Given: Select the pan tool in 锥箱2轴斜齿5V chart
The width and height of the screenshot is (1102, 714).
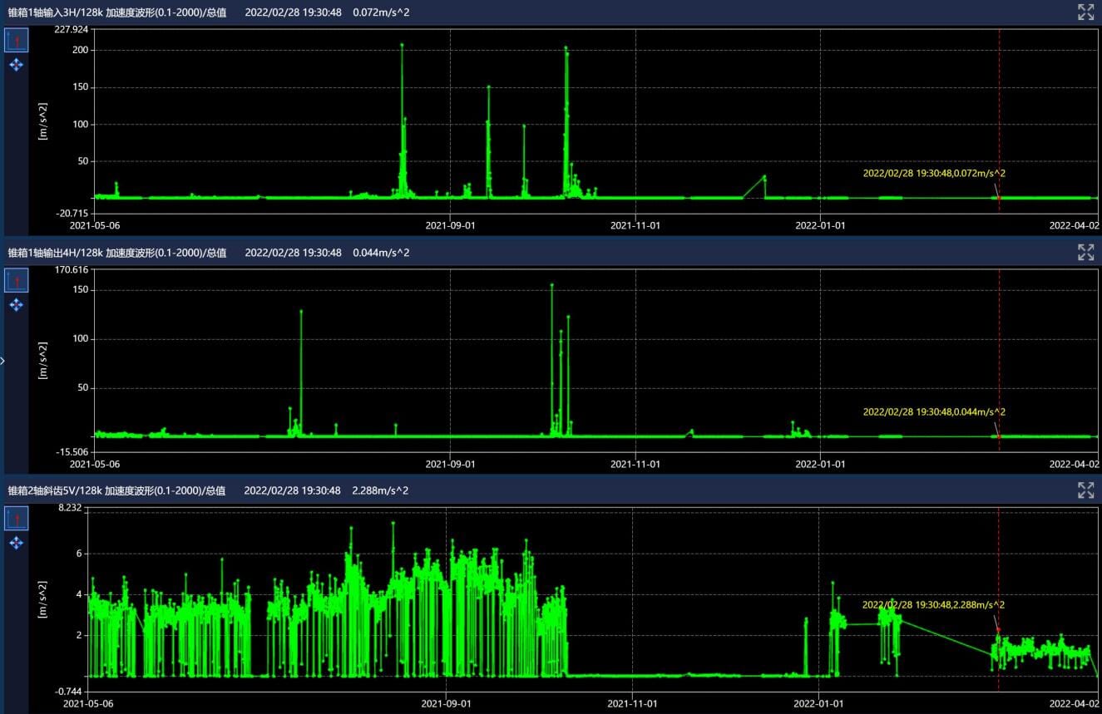Looking at the screenshot, I should click(17, 543).
